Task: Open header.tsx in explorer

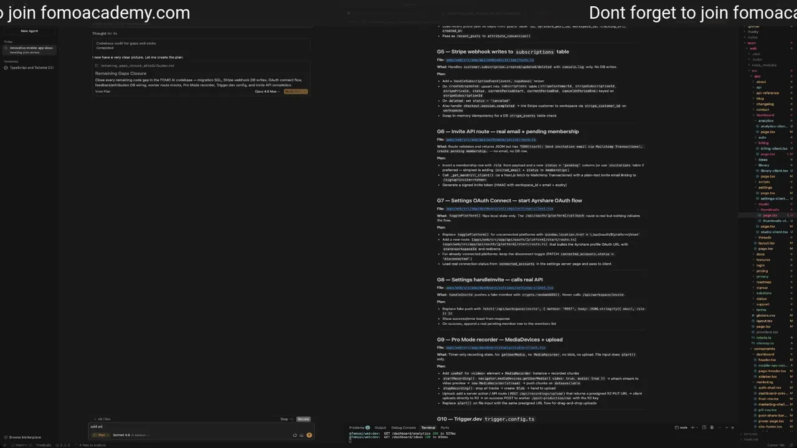Action: click(x=767, y=360)
